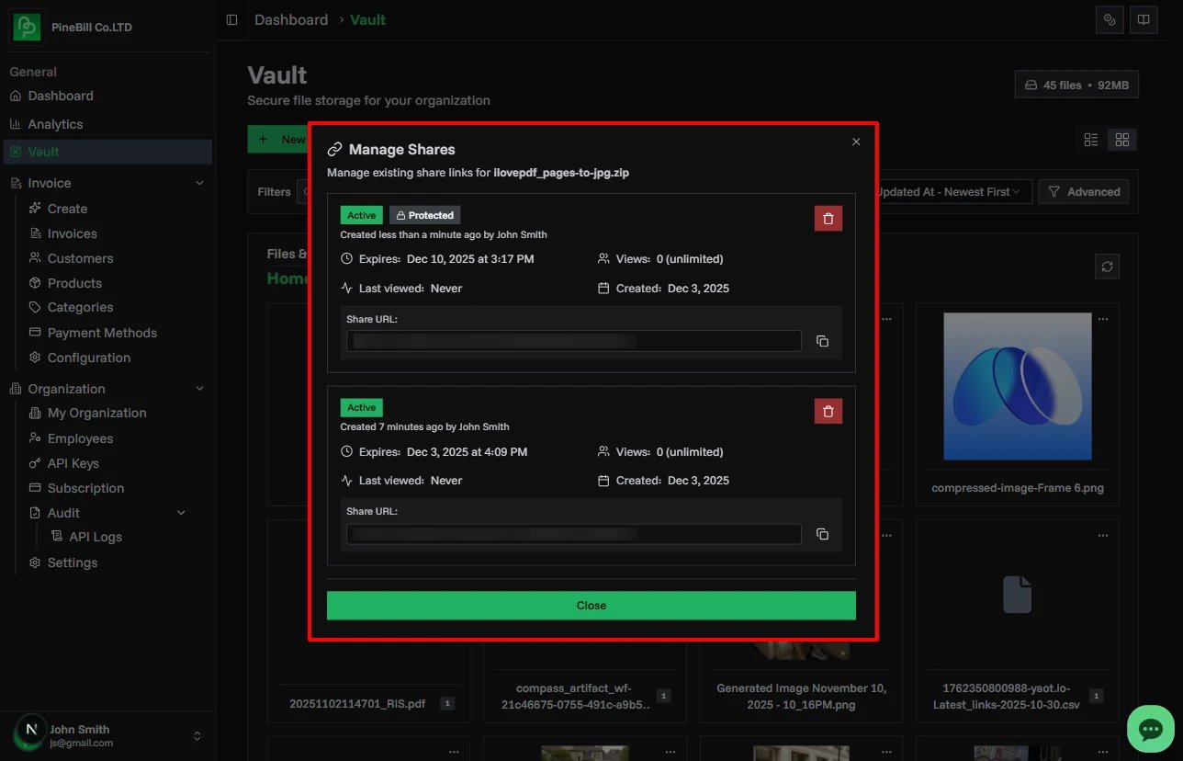The image size is (1183, 761).
Task: Delete the second Active share link
Action: tap(828, 411)
